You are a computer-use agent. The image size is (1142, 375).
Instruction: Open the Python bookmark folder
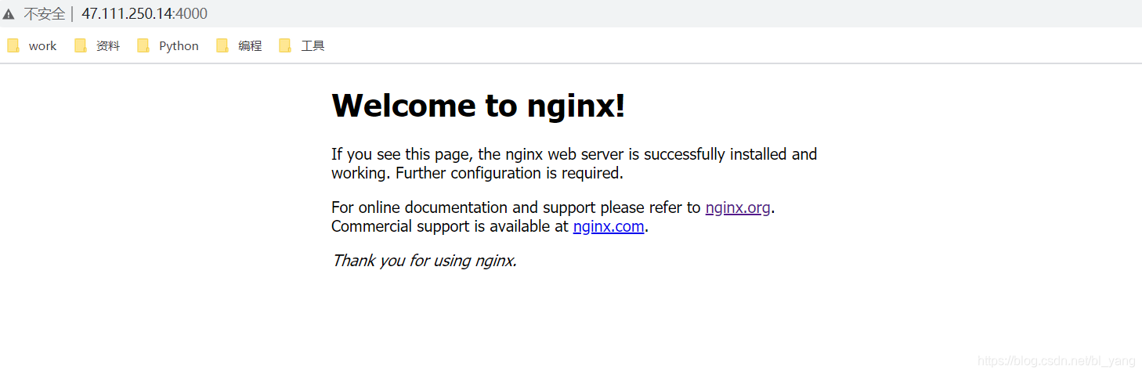[168, 46]
